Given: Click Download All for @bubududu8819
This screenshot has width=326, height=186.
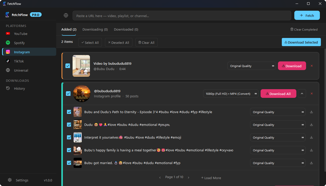Looking at the screenshot, I should point(278,94).
